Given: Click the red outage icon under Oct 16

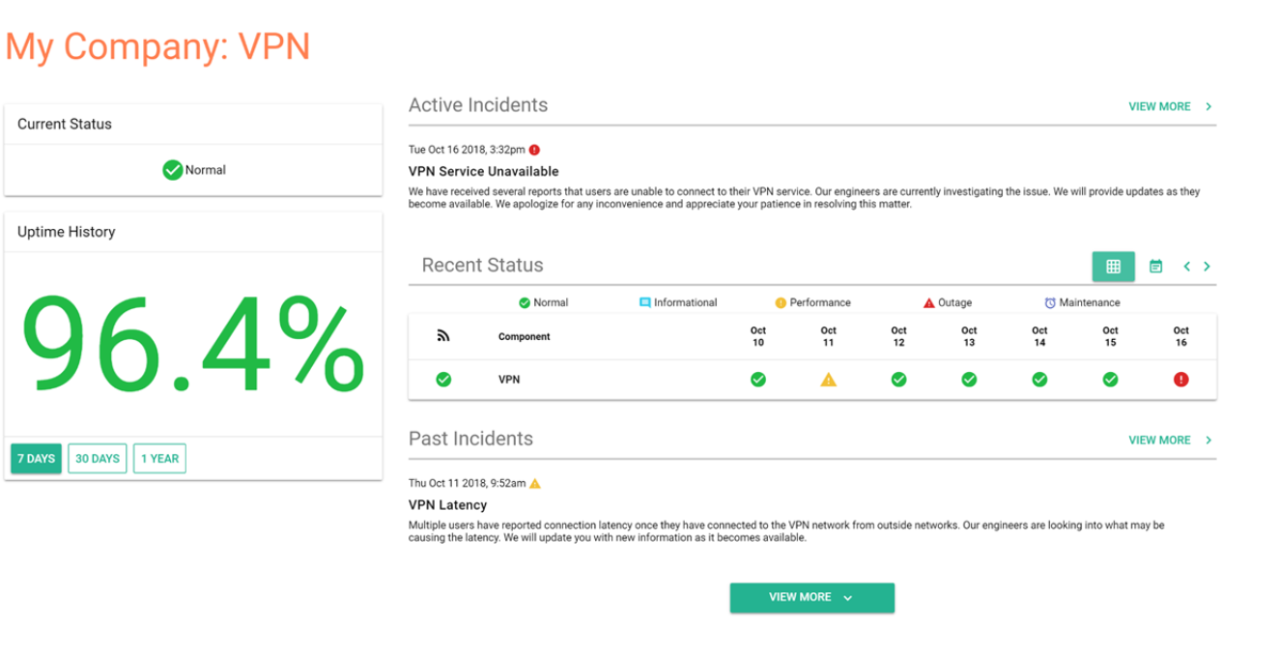Looking at the screenshot, I should (x=1180, y=380).
